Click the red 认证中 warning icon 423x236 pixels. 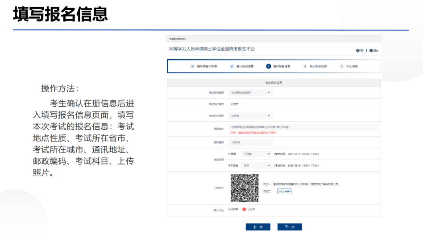(244, 209)
